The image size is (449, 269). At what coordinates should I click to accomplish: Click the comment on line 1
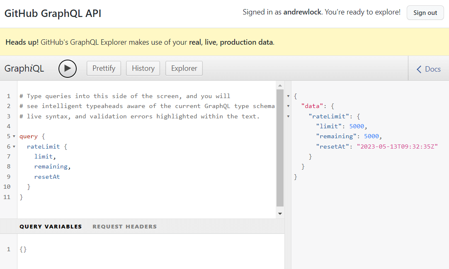[x=125, y=96]
